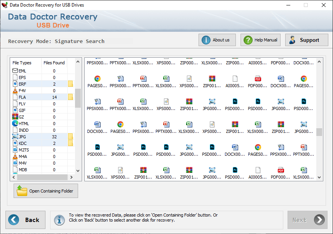
Task: Click the File Types column header
Action: point(26,63)
